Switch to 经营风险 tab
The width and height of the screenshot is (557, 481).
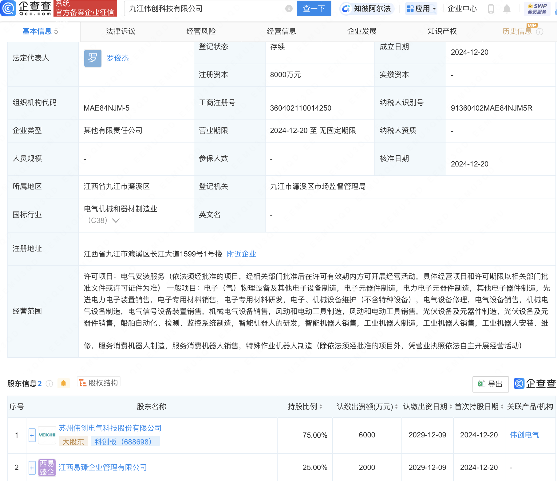[201, 31]
